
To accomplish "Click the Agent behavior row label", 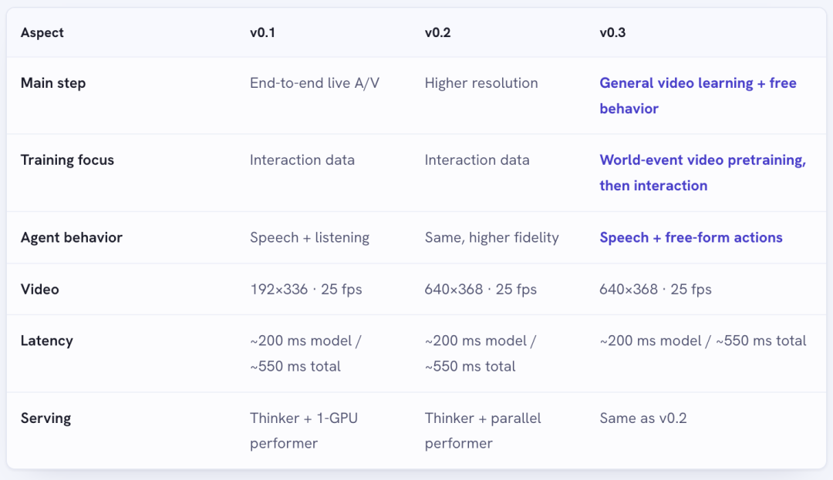I will tap(72, 237).
